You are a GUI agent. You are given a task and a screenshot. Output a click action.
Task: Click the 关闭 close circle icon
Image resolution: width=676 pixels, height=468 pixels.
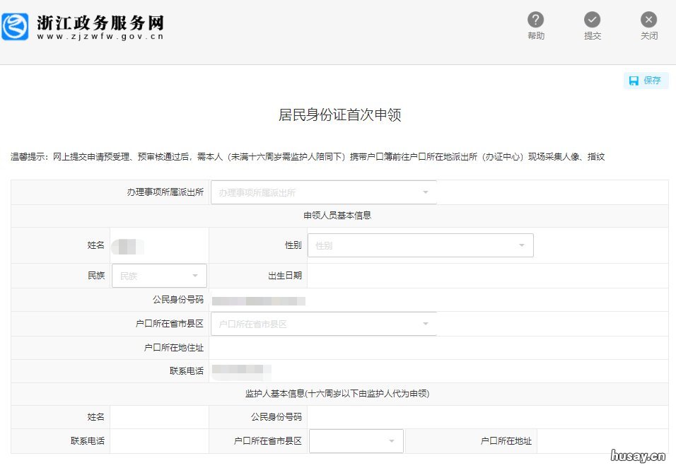[648, 20]
